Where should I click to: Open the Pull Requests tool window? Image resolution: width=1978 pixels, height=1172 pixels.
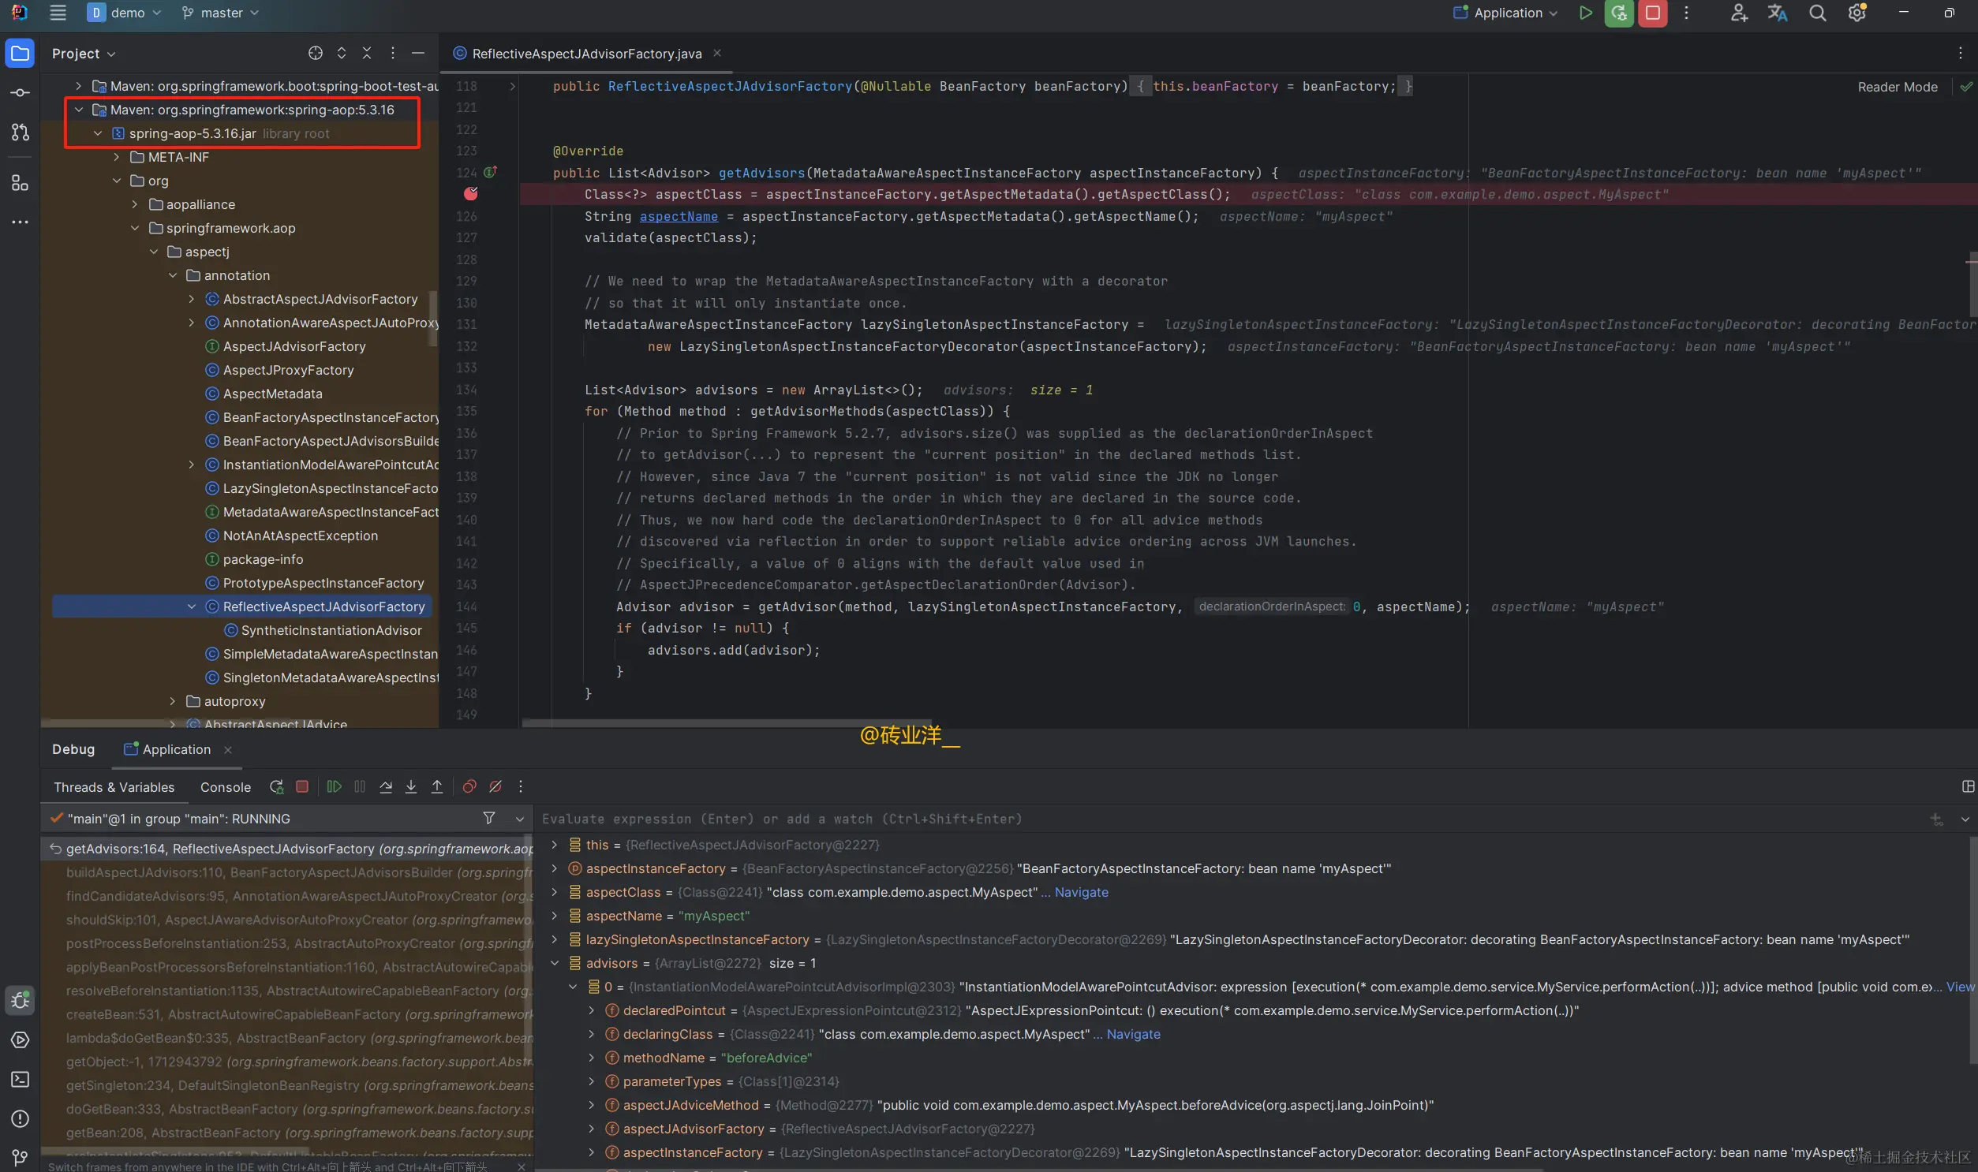[x=20, y=133]
